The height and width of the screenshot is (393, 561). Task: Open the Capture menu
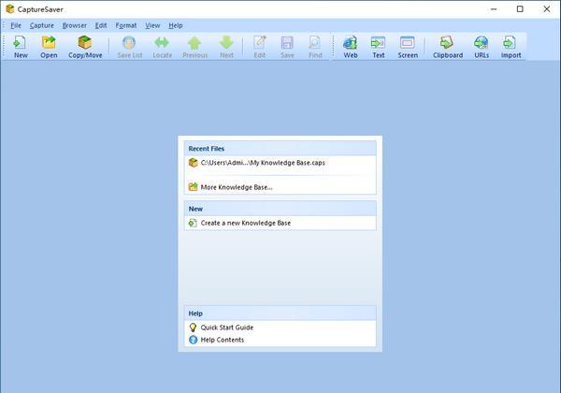tap(42, 25)
